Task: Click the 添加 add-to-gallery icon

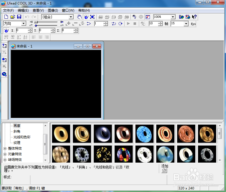Action: (x=164, y=171)
